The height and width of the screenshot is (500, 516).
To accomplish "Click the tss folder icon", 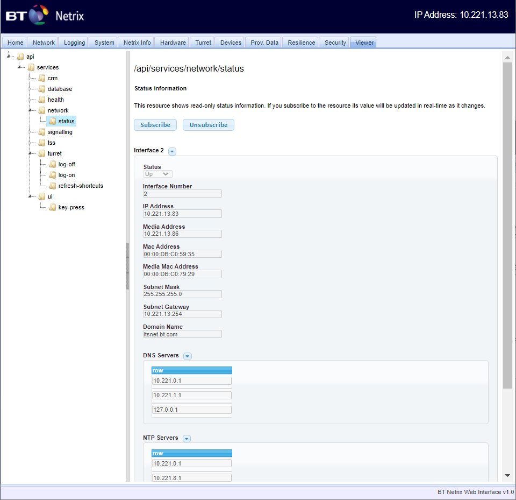I will 42,143.
